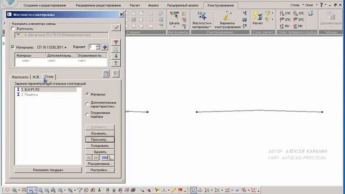Image resolution: width=345 pixels, height=194 pixels.
Task: Uncheck the Материалы checkbox
Action: point(13,47)
